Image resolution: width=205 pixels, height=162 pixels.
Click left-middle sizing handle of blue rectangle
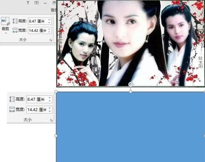(x=56, y=136)
